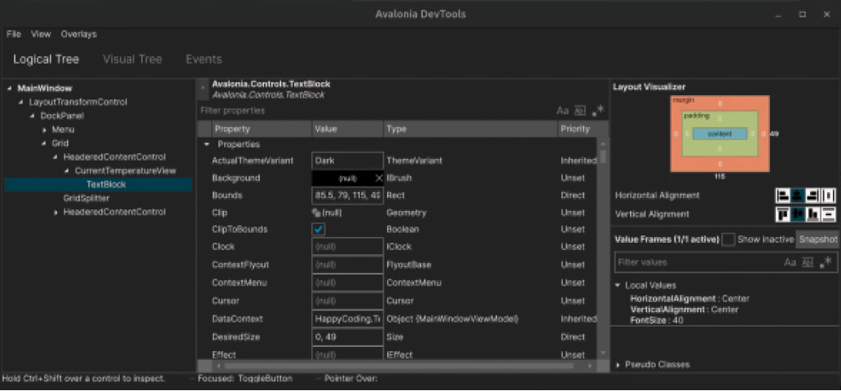
Task: Sort by the Value column header
Action: pyautogui.click(x=347, y=130)
